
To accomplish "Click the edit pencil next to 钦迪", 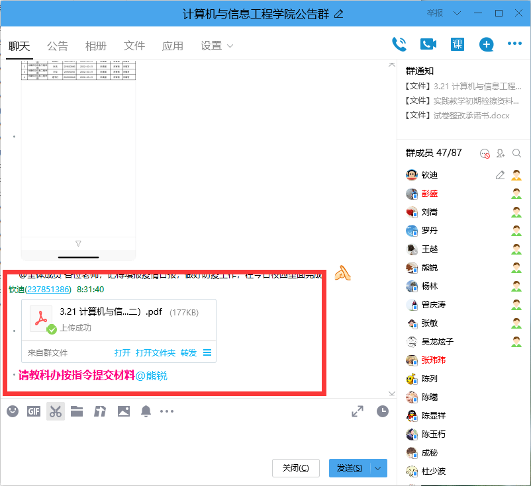I will [x=499, y=175].
